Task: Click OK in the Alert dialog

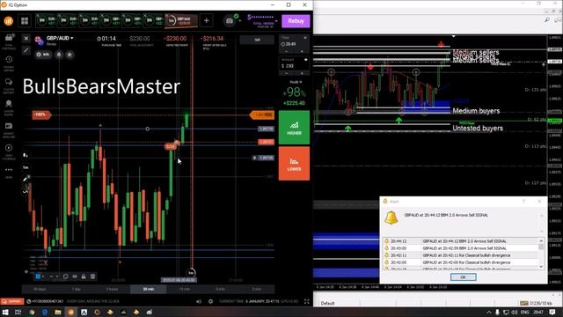Action: [464, 277]
